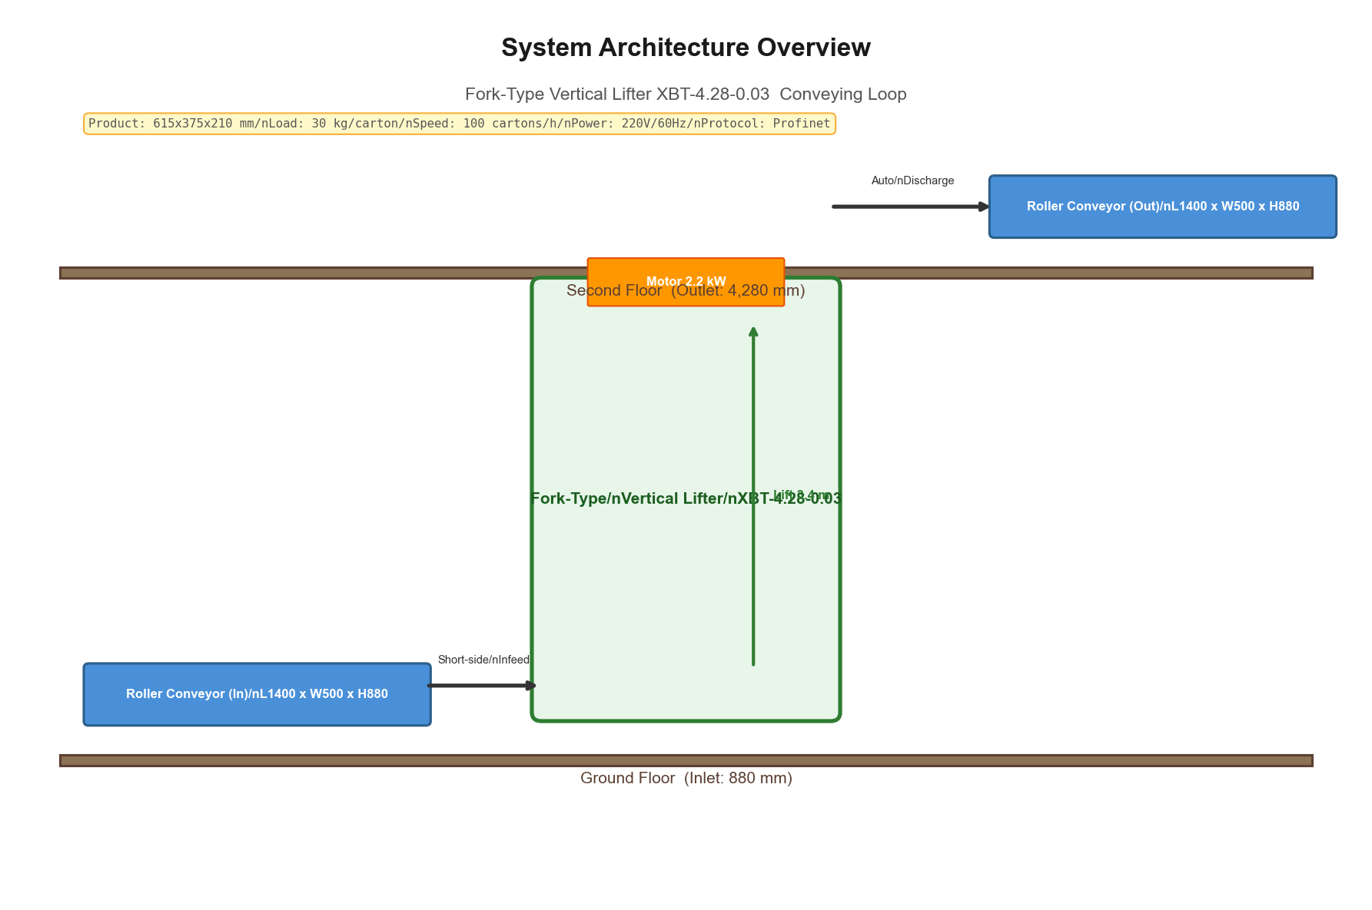Click the Short-side Infeed label

483,660
